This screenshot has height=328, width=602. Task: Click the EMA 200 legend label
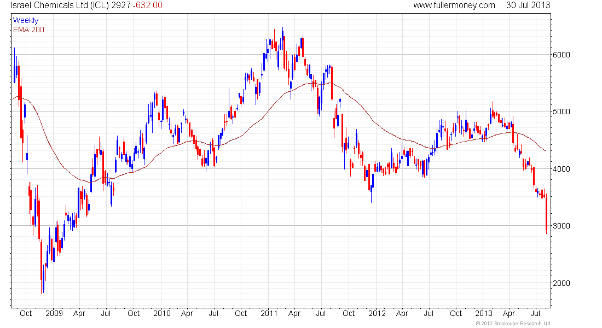tap(28, 30)
